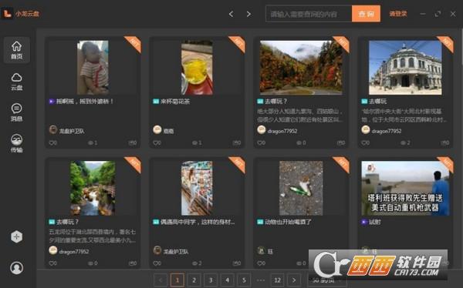
Task: Open comments on the domed building post
Action: click(445, 142)
